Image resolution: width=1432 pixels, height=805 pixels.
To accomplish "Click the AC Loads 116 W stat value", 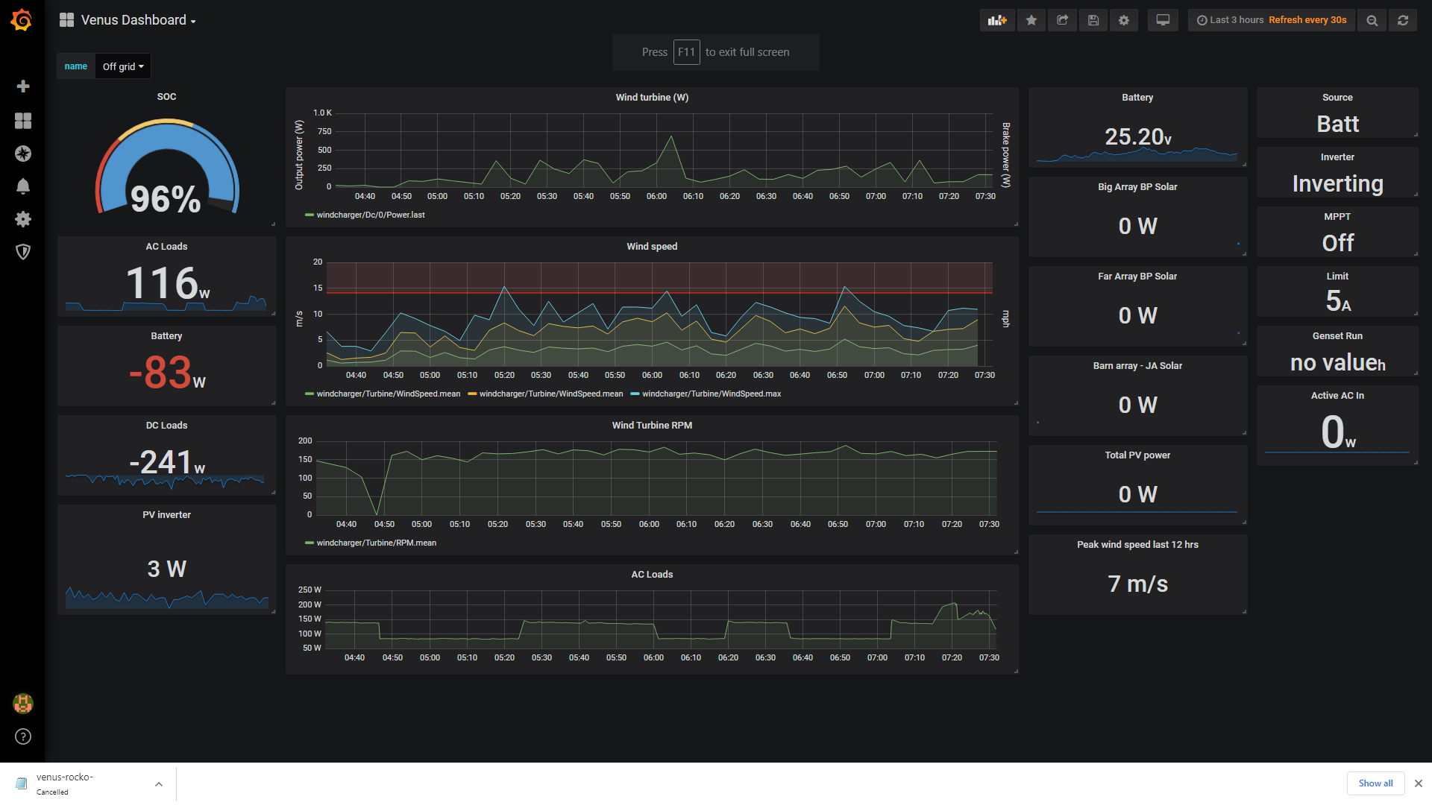I will click(166, 283).
